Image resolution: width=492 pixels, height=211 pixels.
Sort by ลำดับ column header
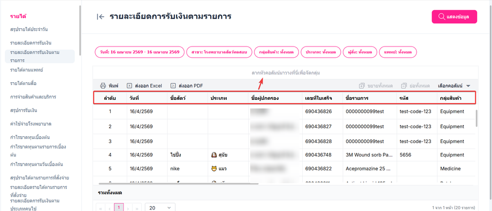point(110,98)
